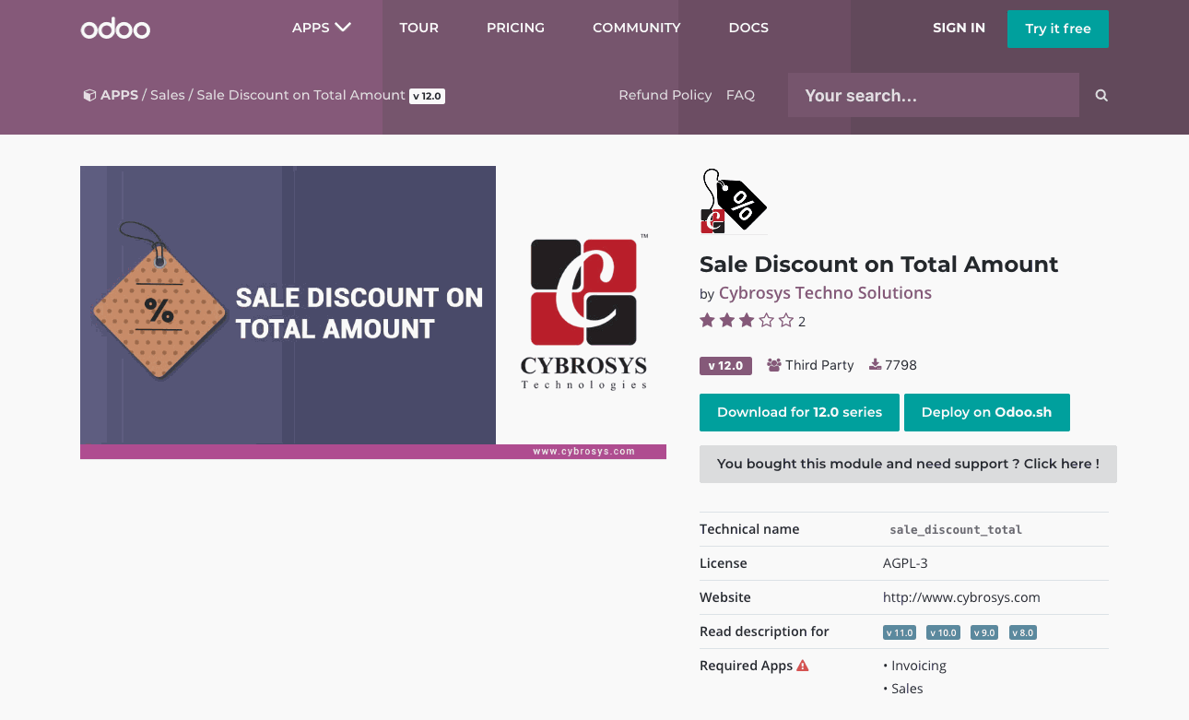Select the v 11.0 description badge
Image resolution: width=1189 pixels, height=720 pixels.
[900, 632]
